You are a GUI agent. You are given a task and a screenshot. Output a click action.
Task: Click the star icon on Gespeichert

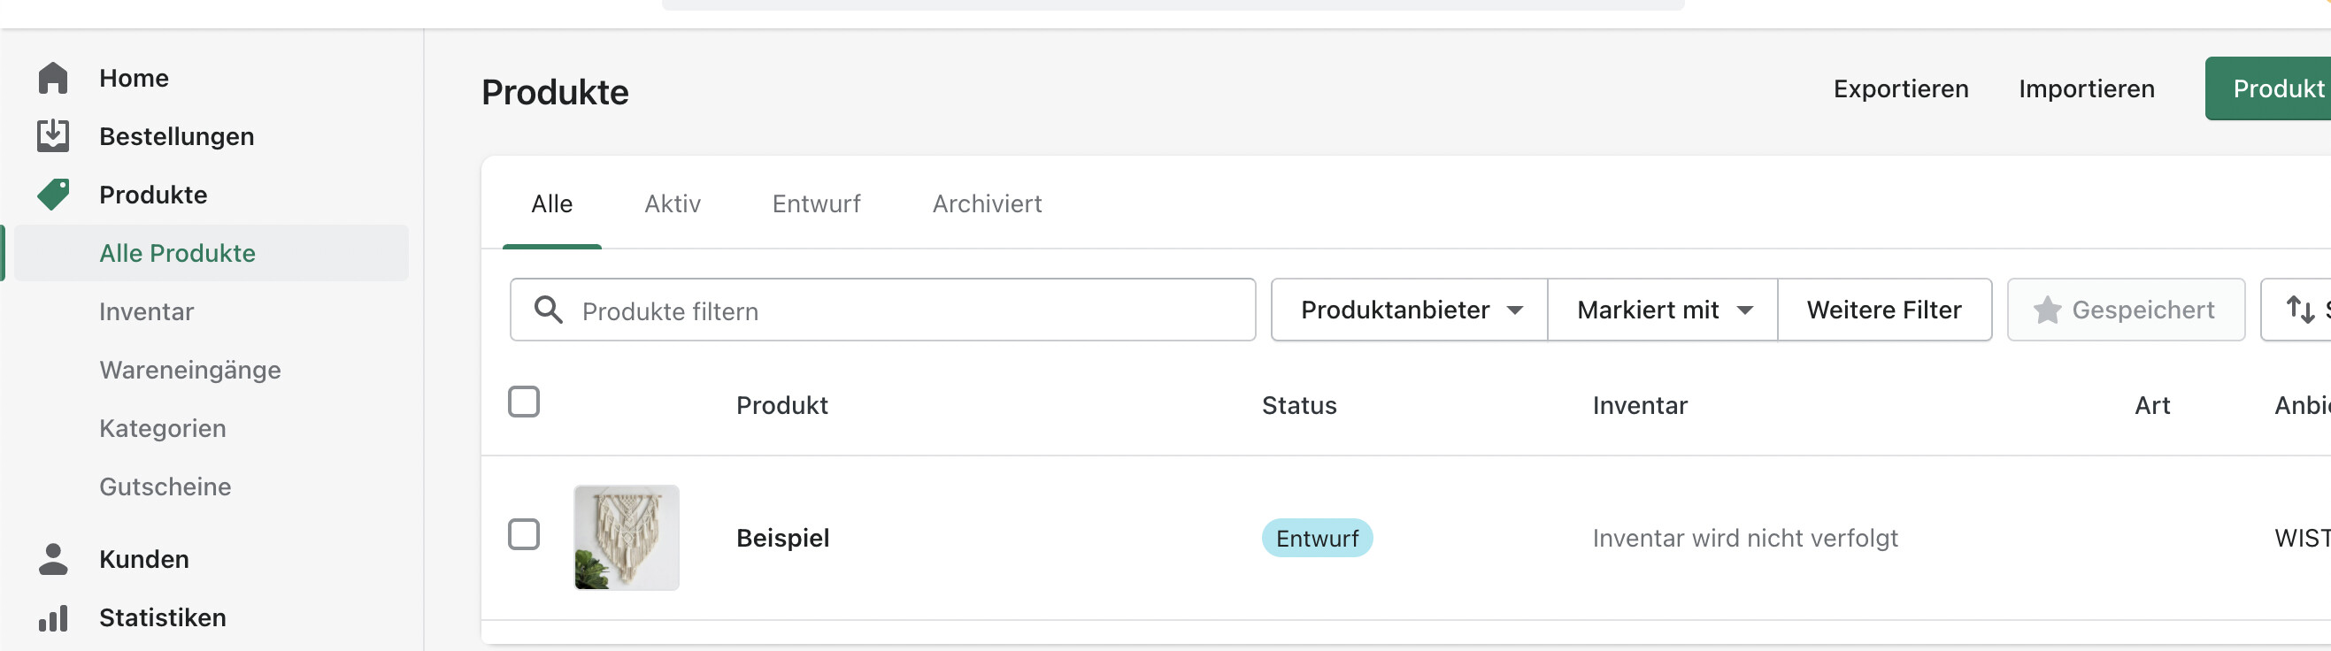tap(2047, 310)
